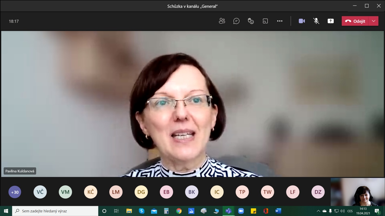Expand the arrow beside Odejít
This screenshot has width=385, height=216.
click(374, 21)
